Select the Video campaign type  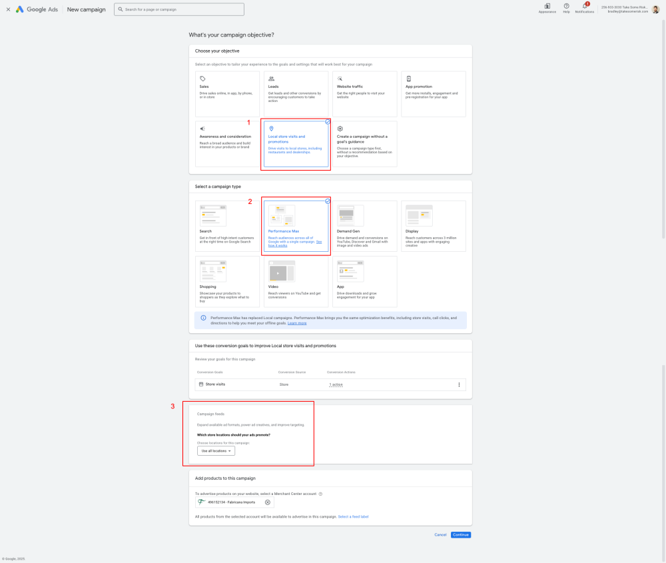tap(296, 281)
